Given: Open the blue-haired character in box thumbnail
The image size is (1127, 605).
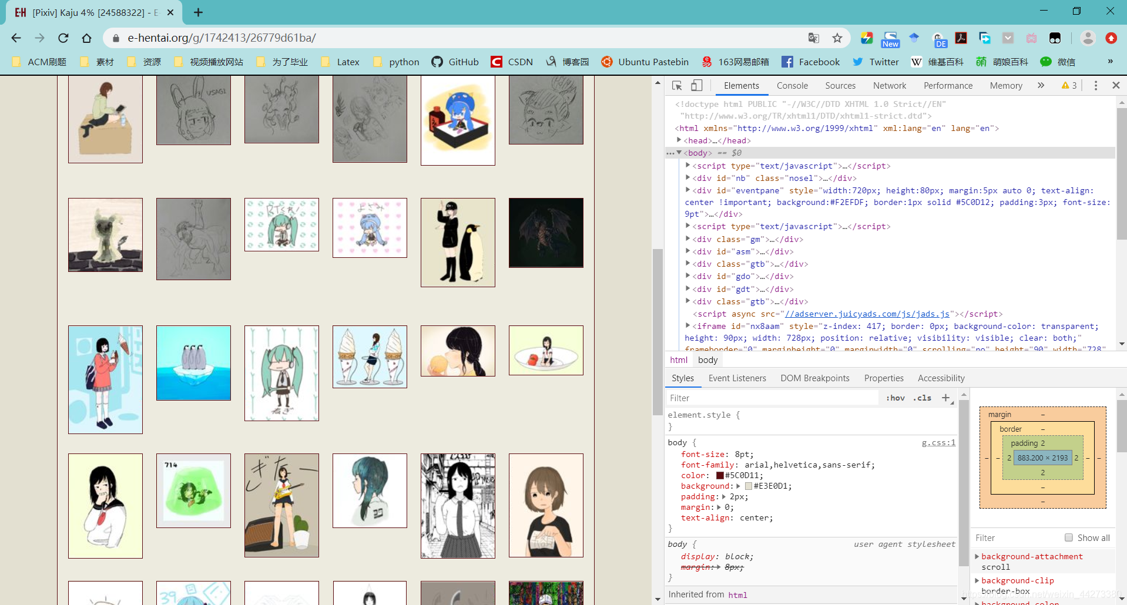Looking at the screenshot, I should tap(458, 120).
